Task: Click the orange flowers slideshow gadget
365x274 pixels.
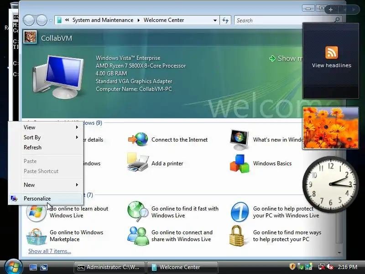Action: [x=330, y=128]
